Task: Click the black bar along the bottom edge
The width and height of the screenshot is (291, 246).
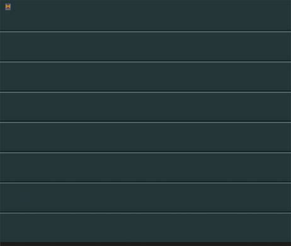Action: click(x=145, y=244)
